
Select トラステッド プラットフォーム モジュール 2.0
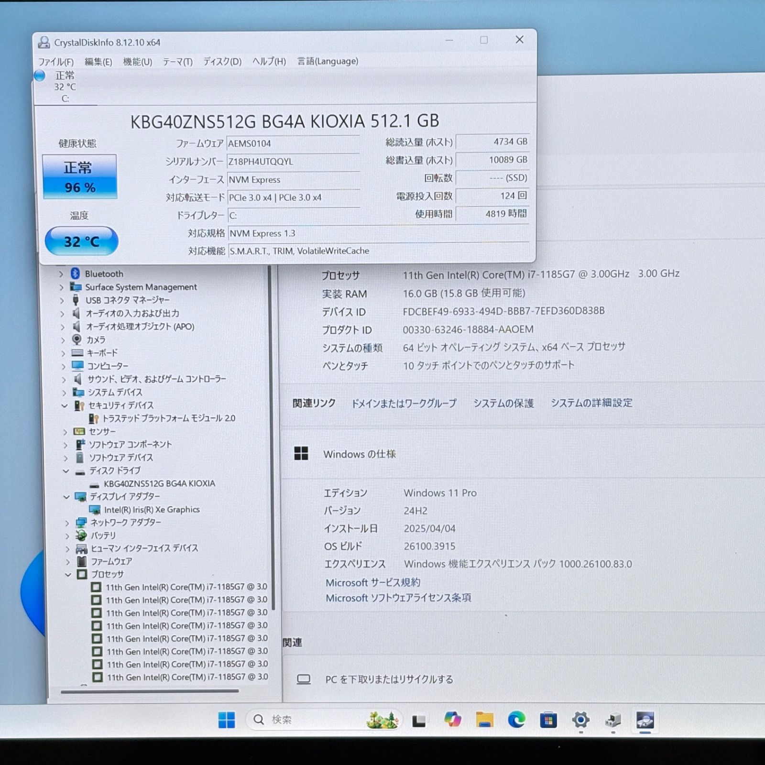[169, 418]
